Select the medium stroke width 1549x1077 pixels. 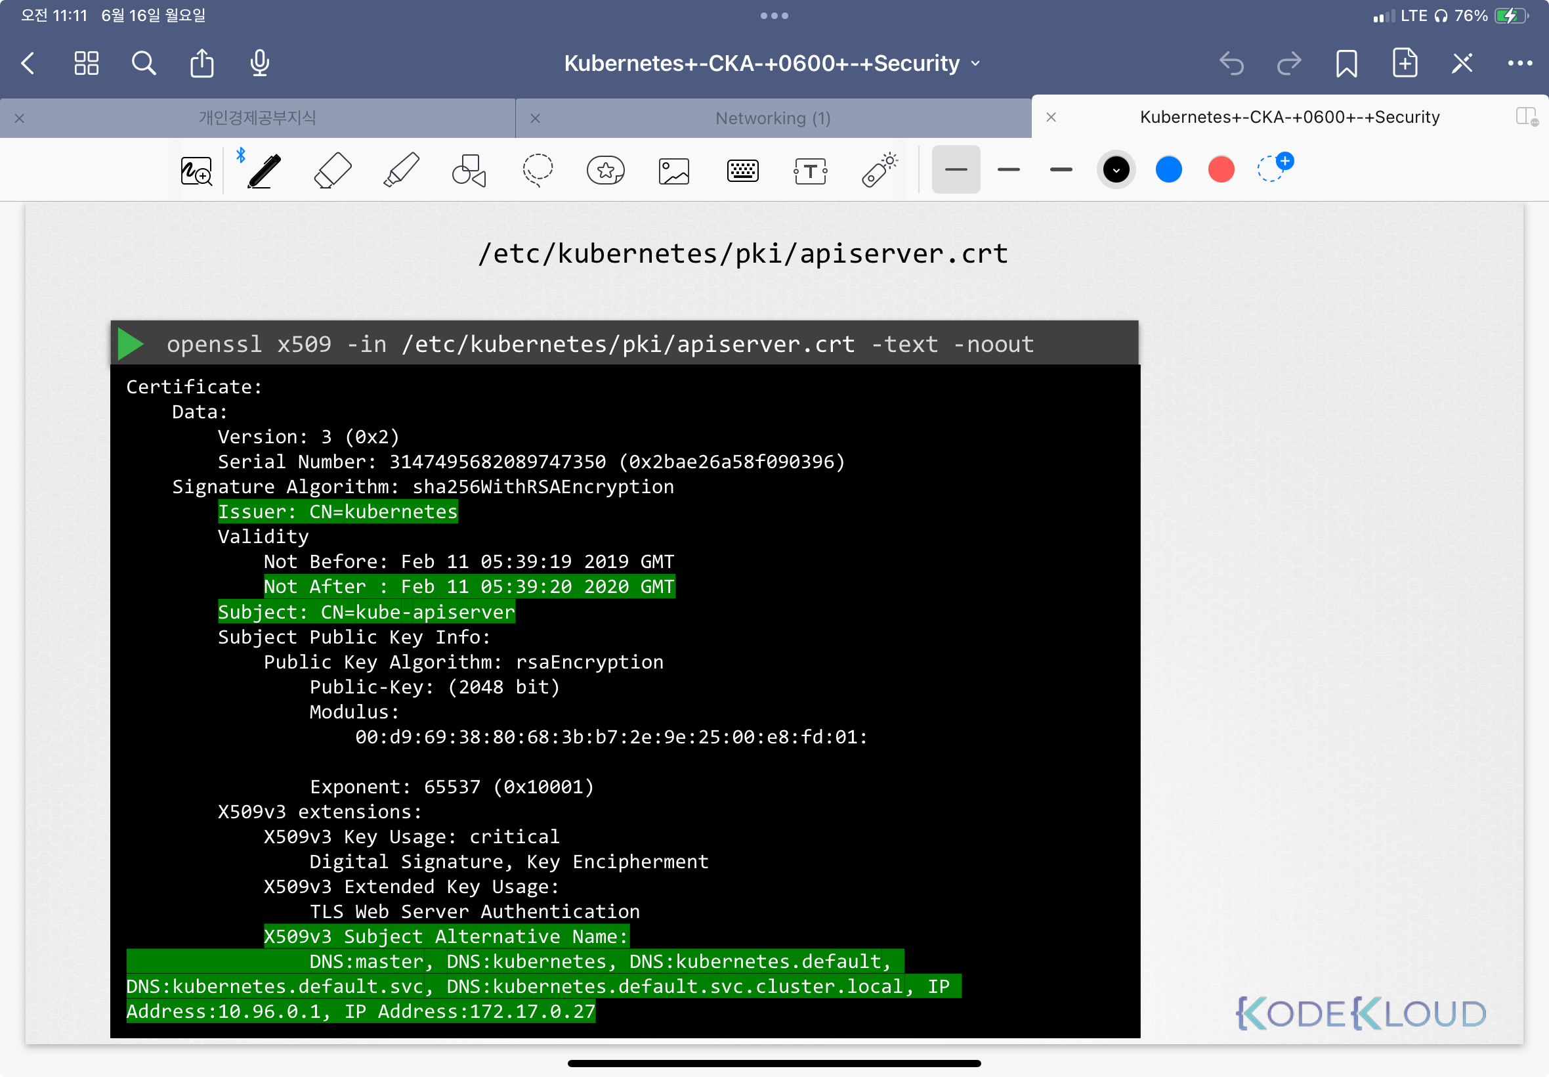1008,170
